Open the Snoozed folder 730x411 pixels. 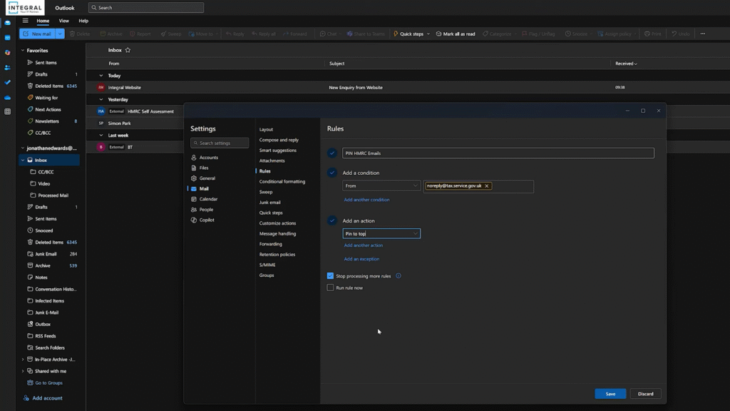(43, 230)
